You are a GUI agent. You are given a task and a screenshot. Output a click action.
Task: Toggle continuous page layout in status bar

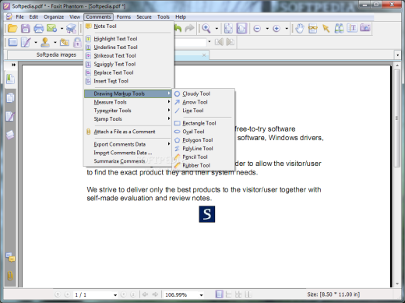(x=229, y=294)
